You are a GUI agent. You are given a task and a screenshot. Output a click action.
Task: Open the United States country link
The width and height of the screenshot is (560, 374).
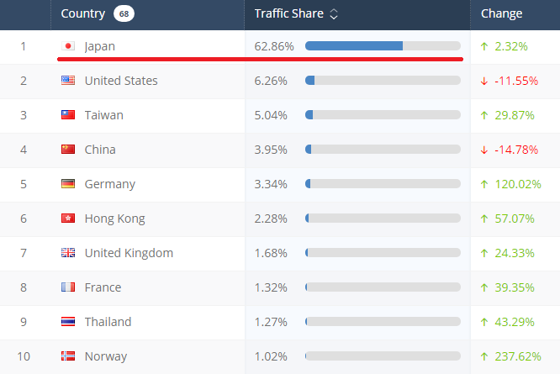[121, 81]
